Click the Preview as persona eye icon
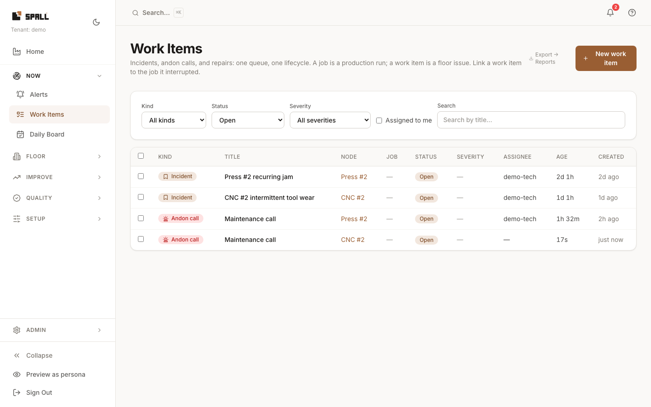The width and height of the screenshot is (651, 407). pyautogui.click(x=17, y=374)
